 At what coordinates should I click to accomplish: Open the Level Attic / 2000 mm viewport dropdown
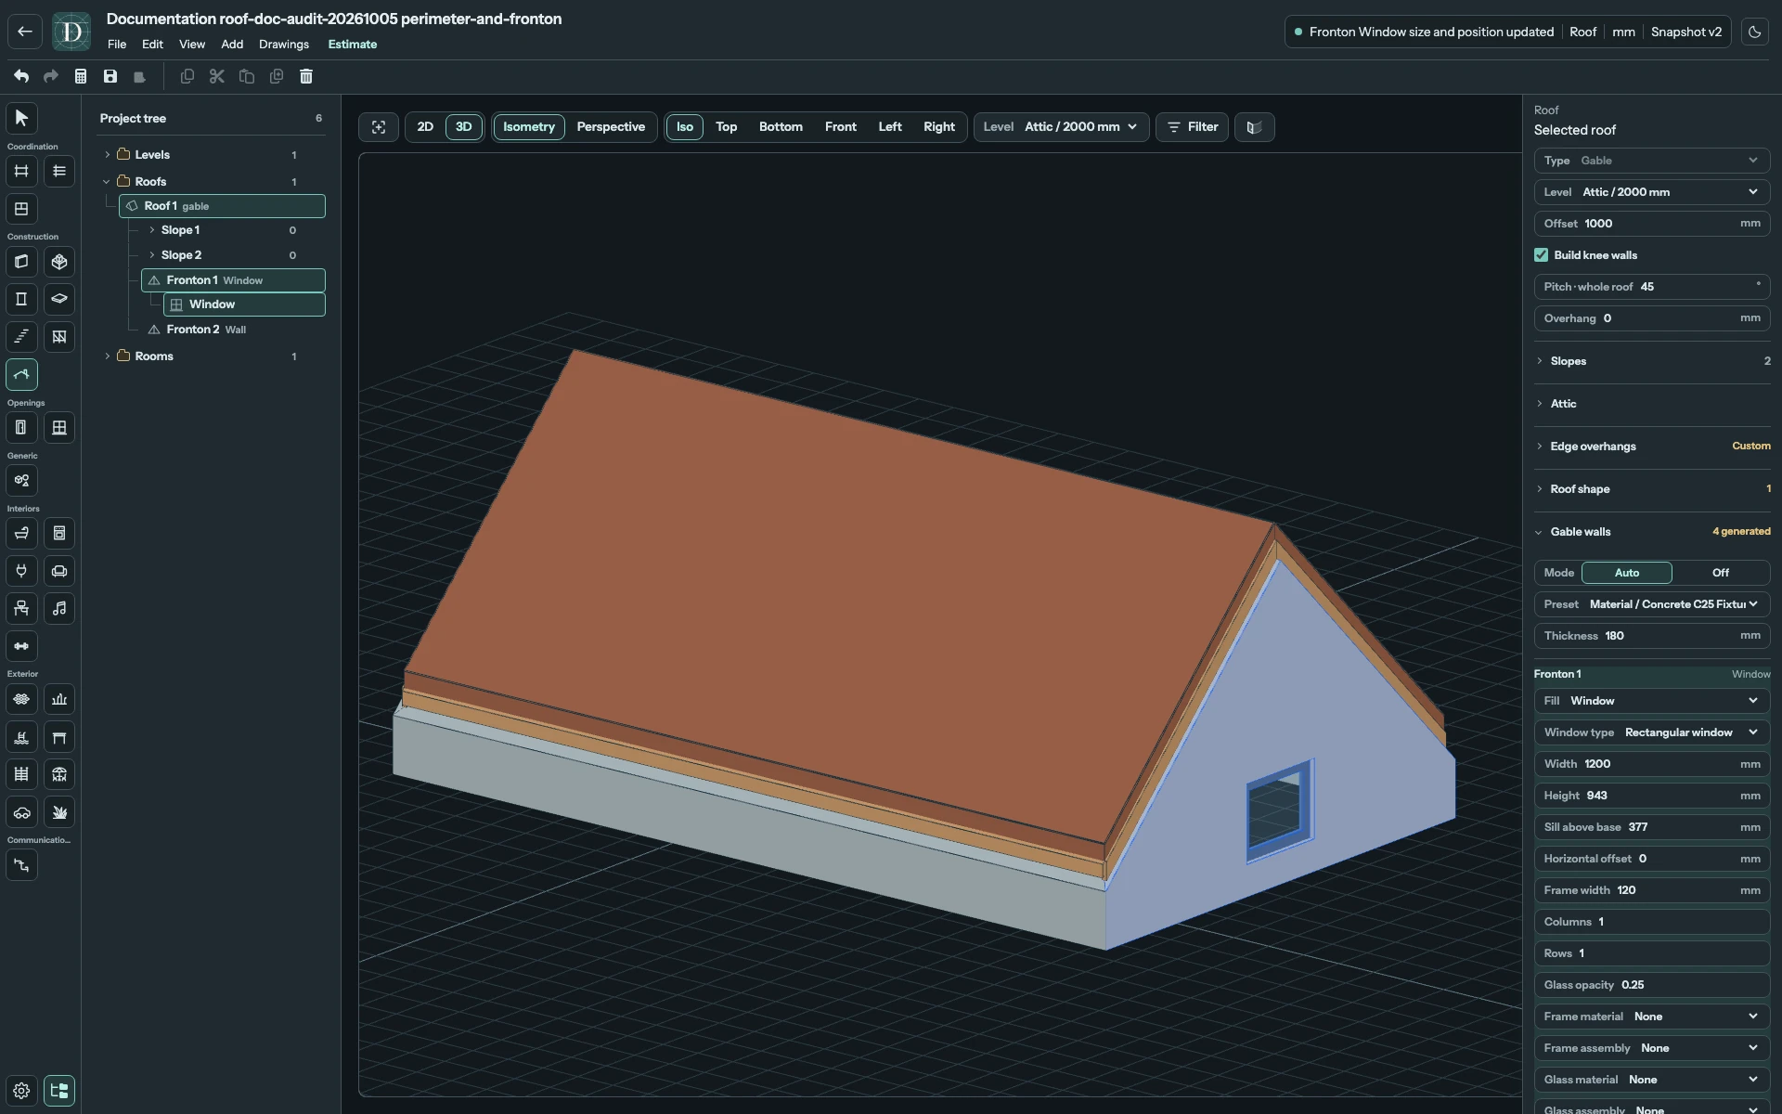click(x=1061, y=127)
